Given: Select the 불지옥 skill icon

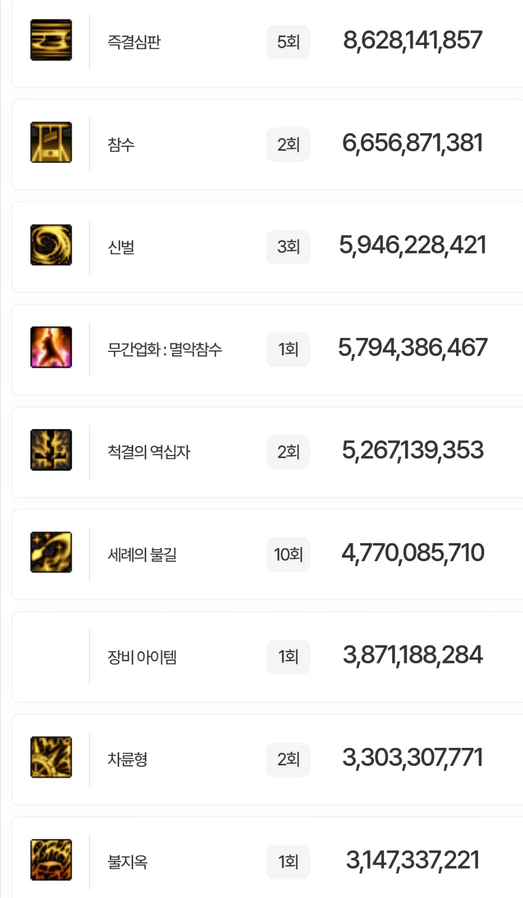Looking at the screenshot, I should [51, 860].
